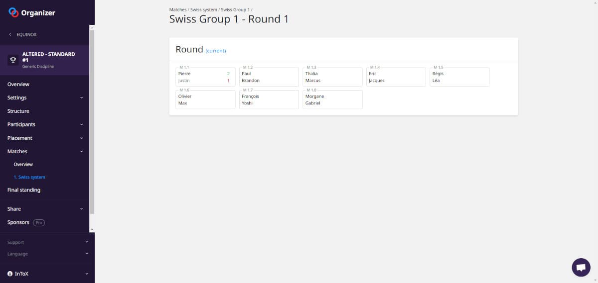Click the InToX user avatar icon

(x=10, y=274)
